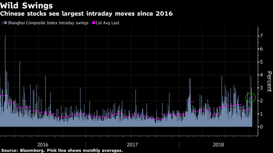Click the 2017 year label on the axis
Image resolution: width=273 pixels, height=153 pixels.
132,145
